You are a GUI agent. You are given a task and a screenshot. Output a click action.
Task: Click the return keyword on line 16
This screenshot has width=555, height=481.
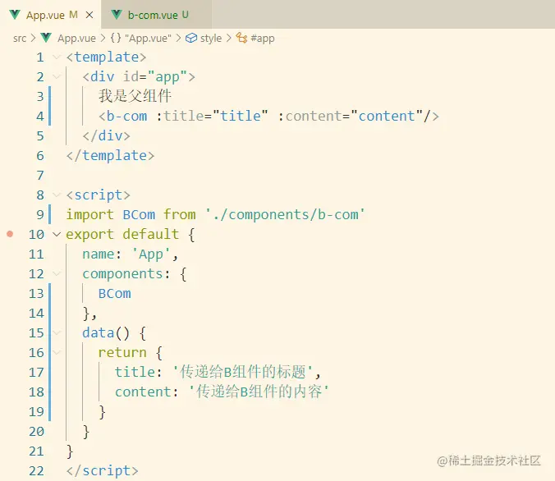point(122,352)
